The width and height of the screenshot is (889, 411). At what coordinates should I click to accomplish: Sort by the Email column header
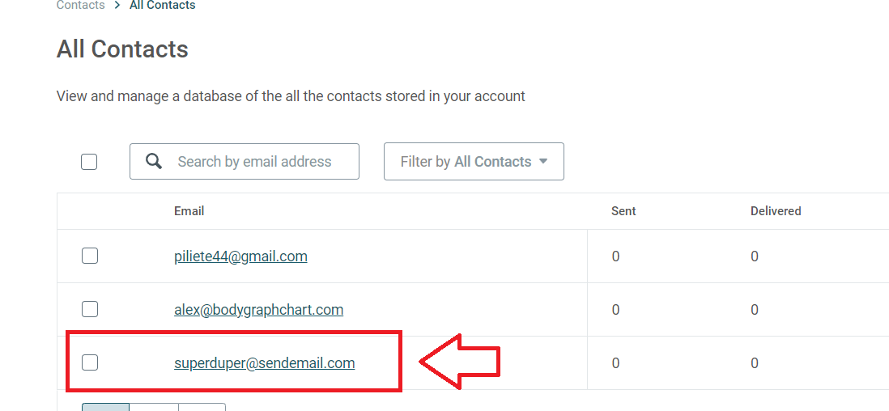189,211
